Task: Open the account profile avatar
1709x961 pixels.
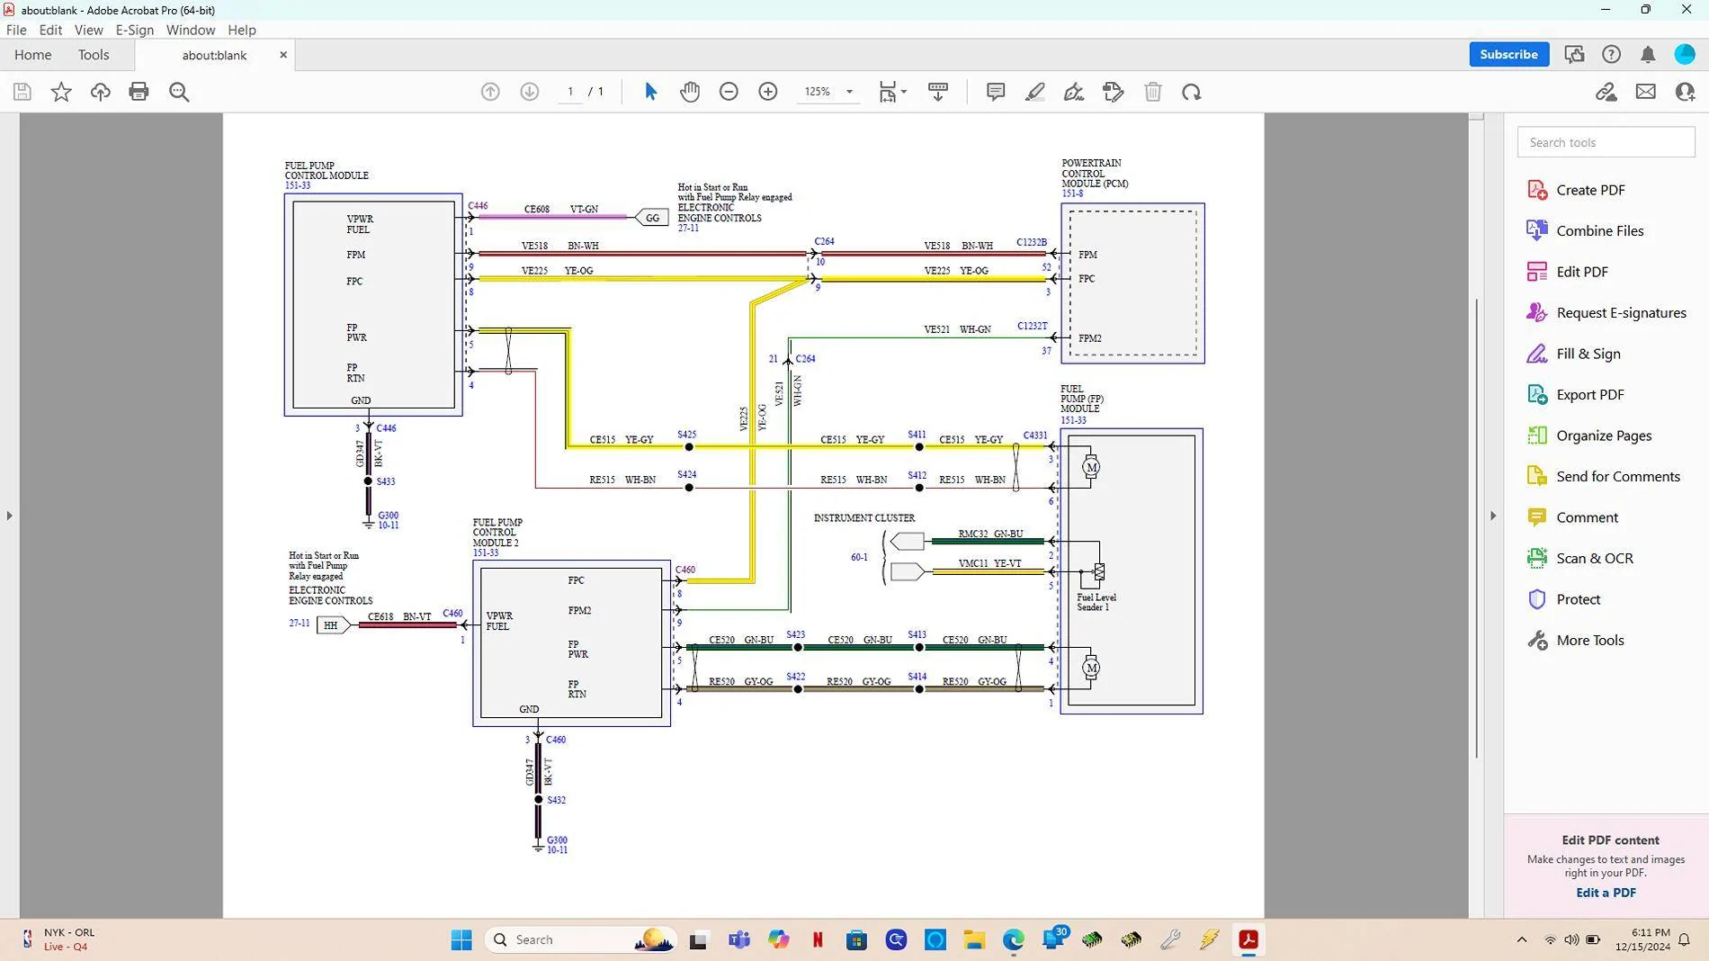Action: coord(1685,55)
